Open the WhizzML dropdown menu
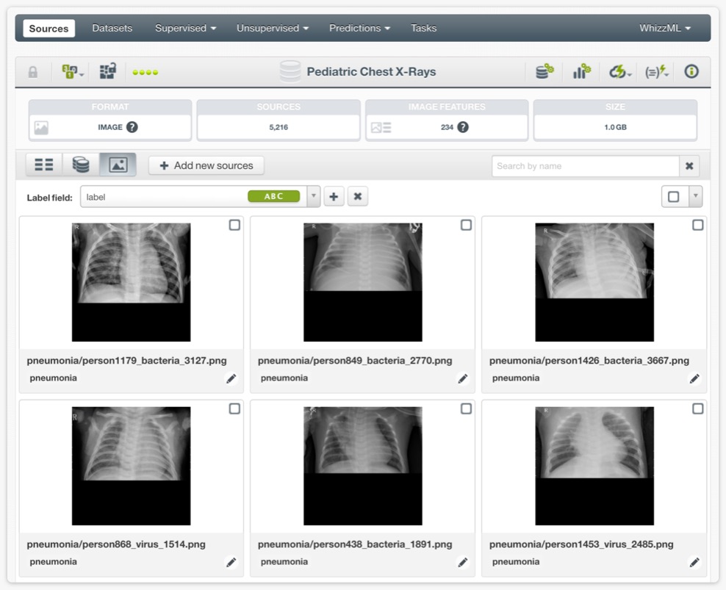726x590 pixels. click(665, 28)
